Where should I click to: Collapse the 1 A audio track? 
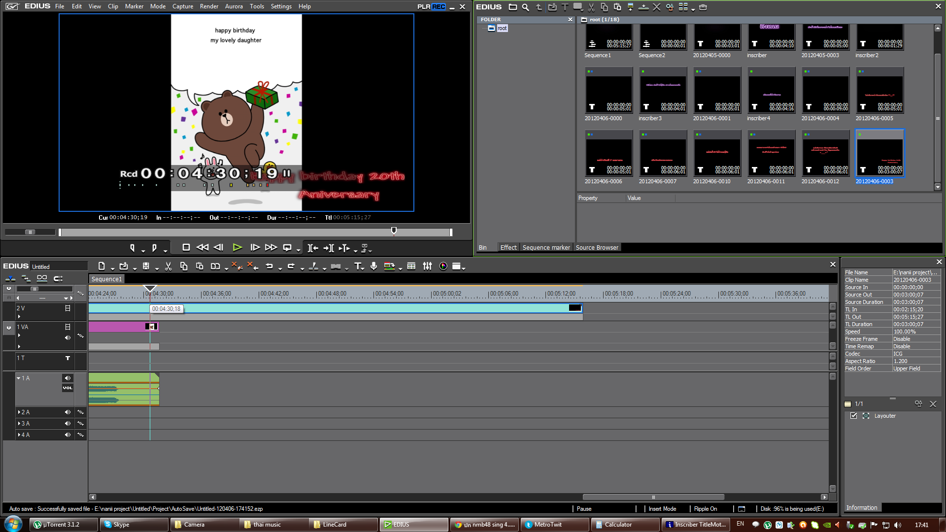[x=19, y=378]
